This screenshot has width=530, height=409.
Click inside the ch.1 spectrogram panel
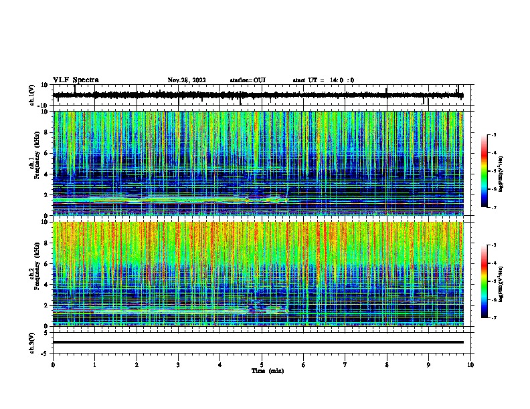click(258, 163)
